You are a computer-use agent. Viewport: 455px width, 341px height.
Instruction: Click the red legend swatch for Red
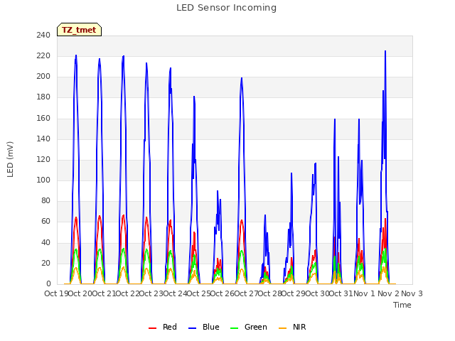[x=152, y=328]
